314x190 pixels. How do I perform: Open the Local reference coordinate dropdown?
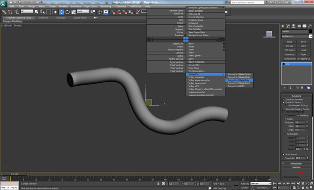point(83,11)
